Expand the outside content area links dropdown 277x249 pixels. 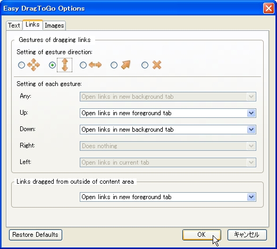(168, 197)
